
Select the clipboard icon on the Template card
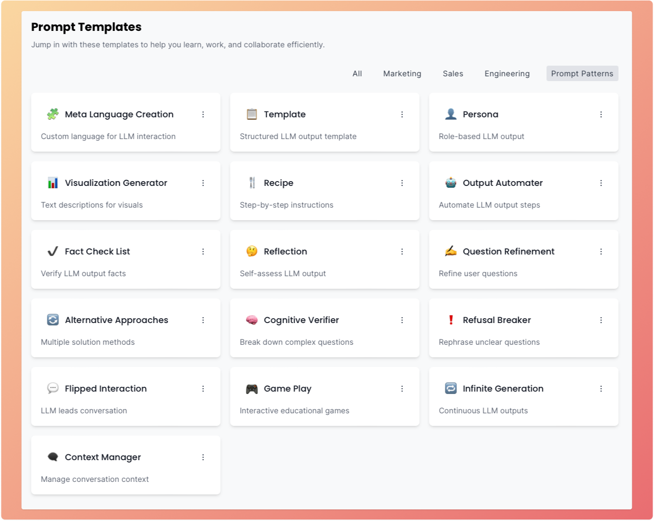tap(251, 114)
